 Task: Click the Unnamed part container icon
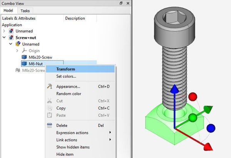point(18,44)
